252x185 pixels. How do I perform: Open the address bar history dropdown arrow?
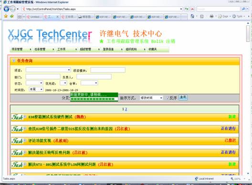181,9
